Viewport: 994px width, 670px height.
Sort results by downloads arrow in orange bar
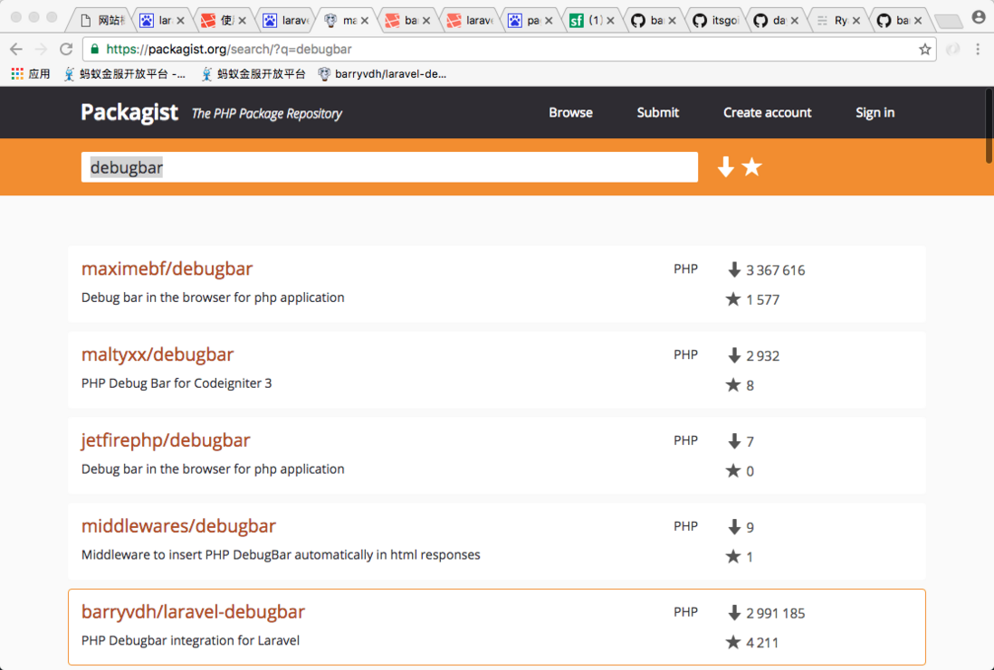(726, 167)
